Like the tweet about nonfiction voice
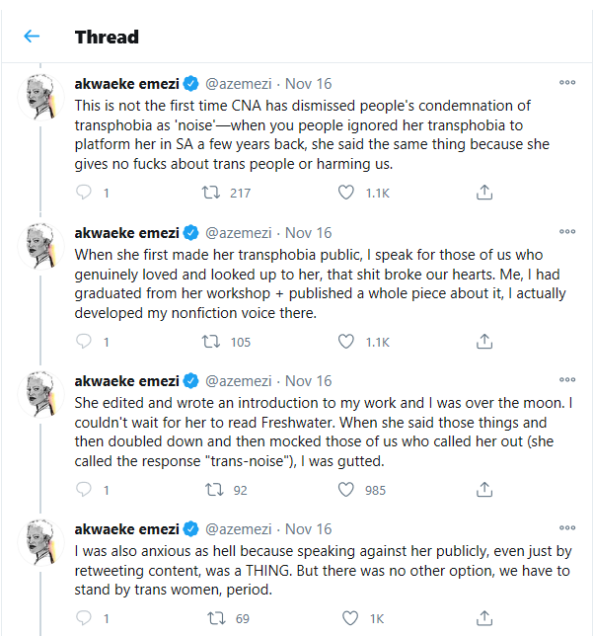593x636 pixels. [345, 342]
